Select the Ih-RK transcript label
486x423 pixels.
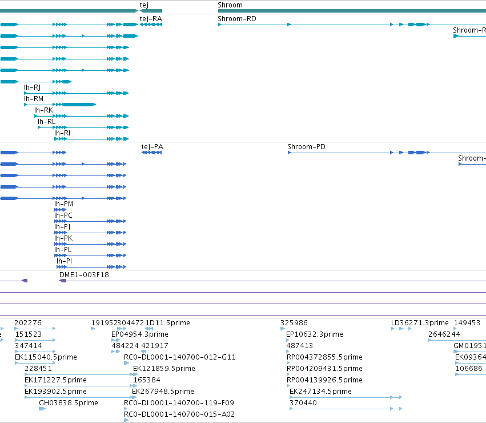[x=44, y=110]
